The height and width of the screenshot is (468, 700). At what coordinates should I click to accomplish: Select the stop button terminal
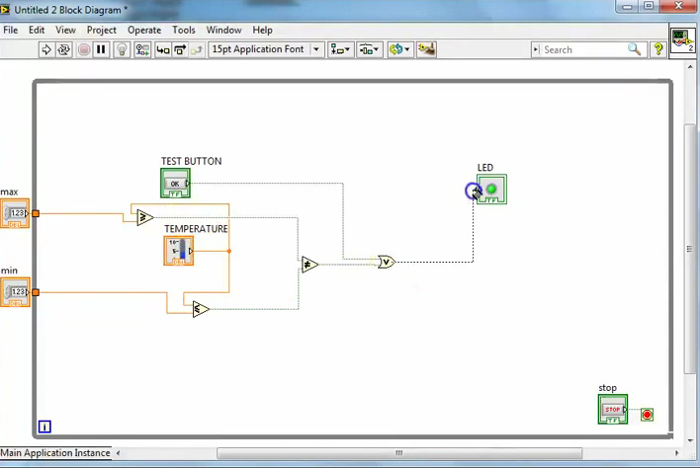pyautogui.click(x=612, y=409)
